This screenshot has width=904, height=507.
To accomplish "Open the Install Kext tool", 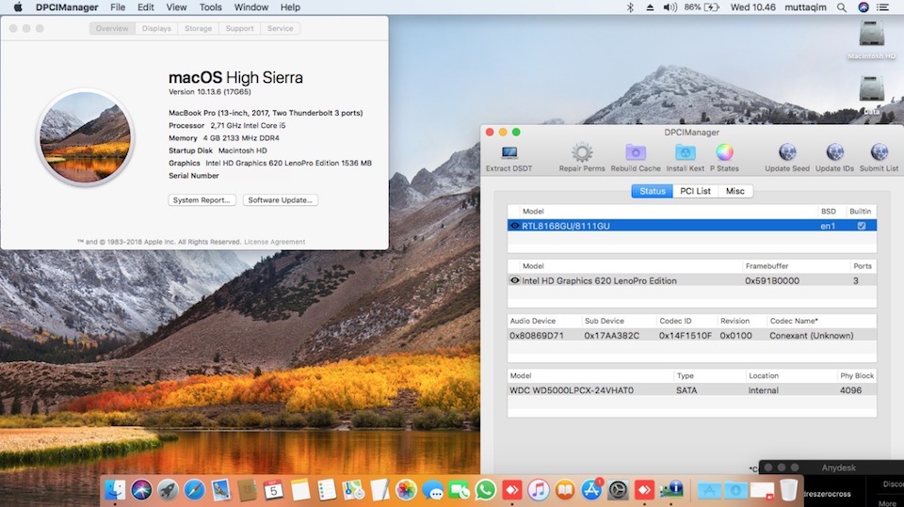I will tap(685, 152).
